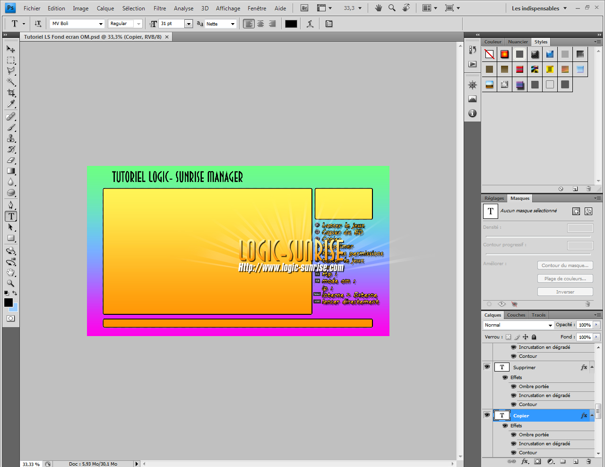Click the Plage de couleurs button
The width and height of the screenshot is (605, 467).
point(565,278)
